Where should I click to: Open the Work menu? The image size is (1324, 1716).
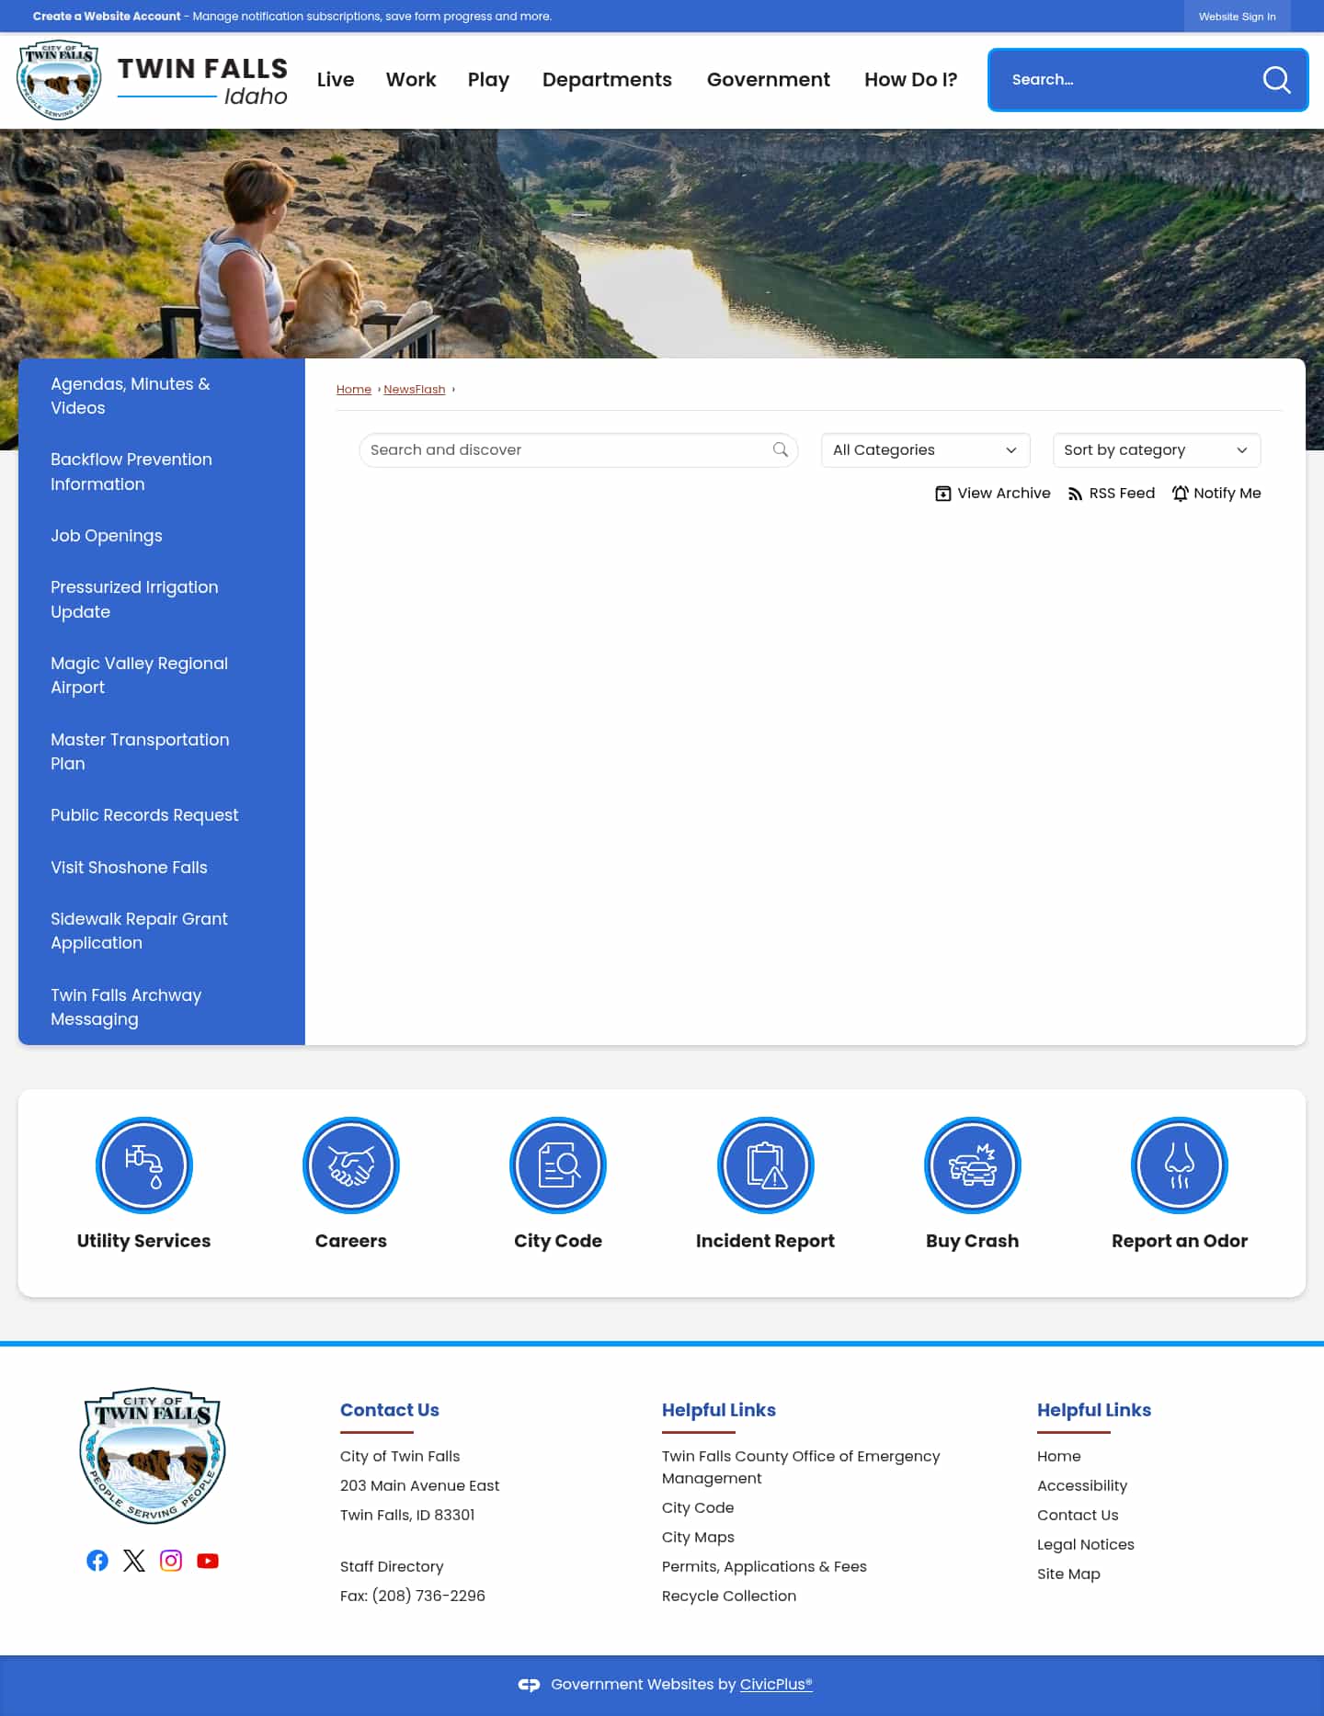click(x=411, y=80)
